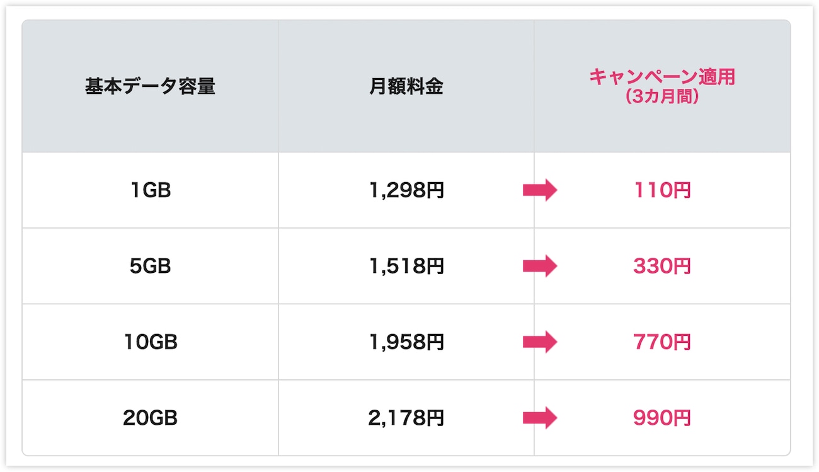Select the 1GB data capacity cell
Viewport: 819px width, 472px height.
click(x=150, y=190)
